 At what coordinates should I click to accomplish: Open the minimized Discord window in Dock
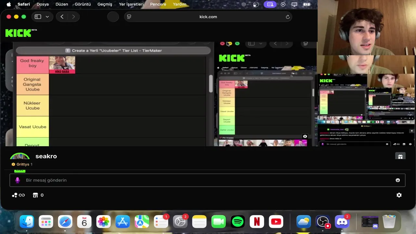pyautogui.click(x=370, y=222)
